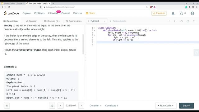Viewport: 199px width, 112px height.
Task: Switch to the Discuss tab in problem
Action: [x=52, y=21]
